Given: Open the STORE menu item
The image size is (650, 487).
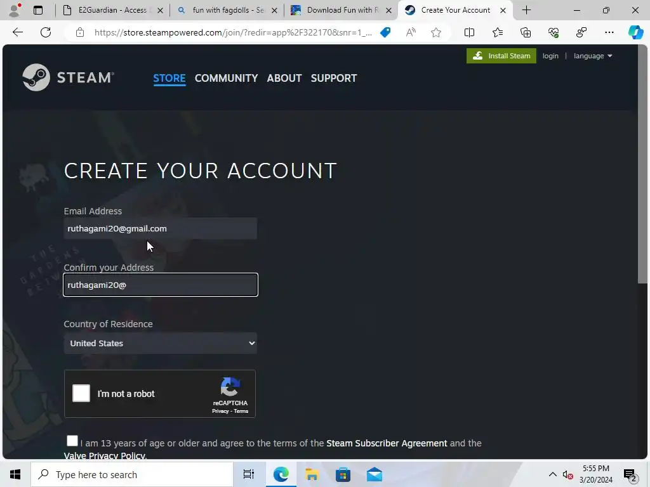Looking at the screenshot, I should (x=169, y=78).
